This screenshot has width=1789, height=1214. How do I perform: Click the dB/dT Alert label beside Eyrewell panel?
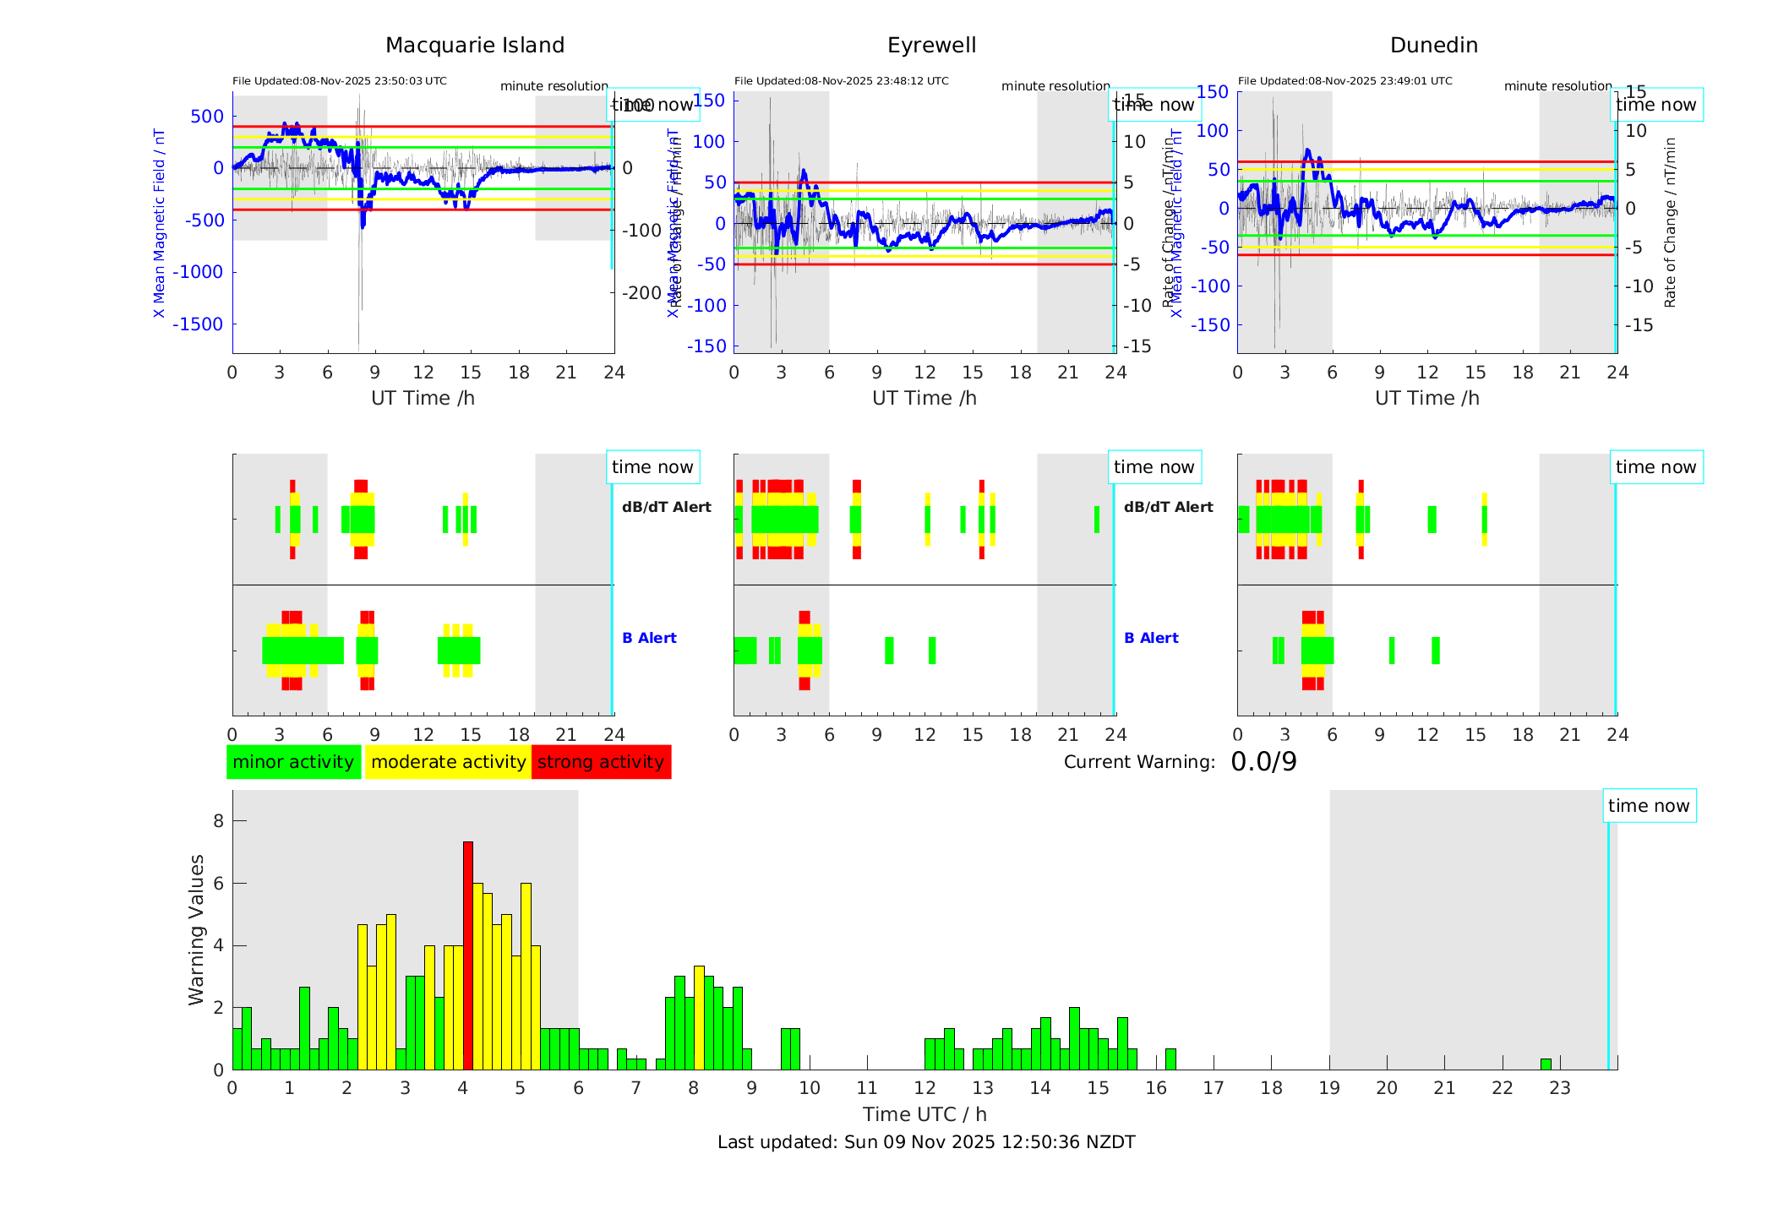[x=1168, y=507]
